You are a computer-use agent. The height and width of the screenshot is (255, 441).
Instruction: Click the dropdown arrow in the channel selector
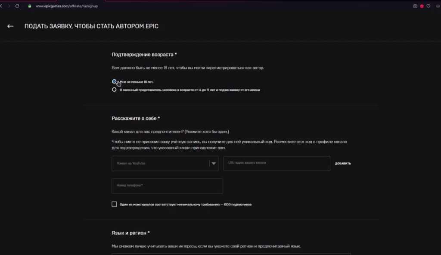(x=214, y=163)
